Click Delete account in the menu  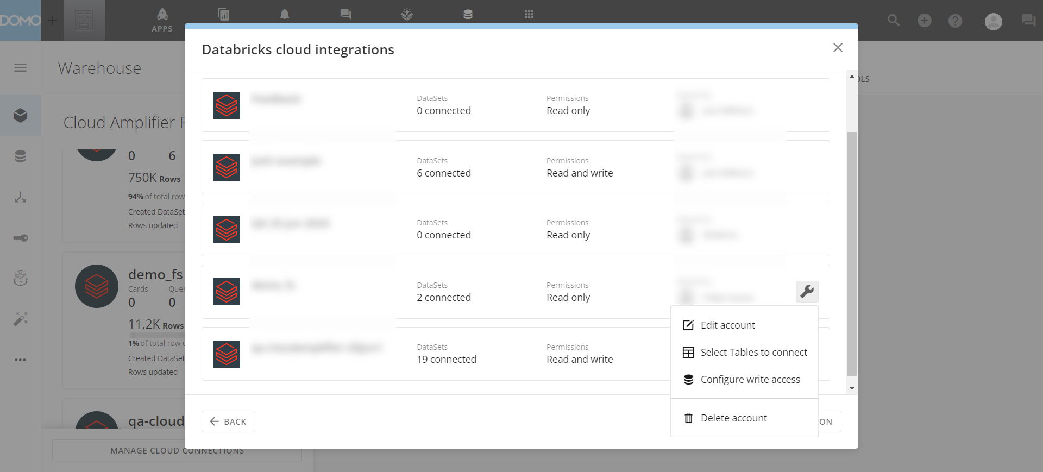pos(733,418)
